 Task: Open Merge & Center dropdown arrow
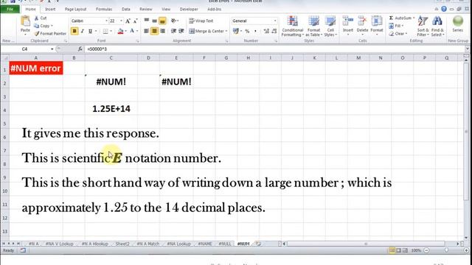[226, 31]
